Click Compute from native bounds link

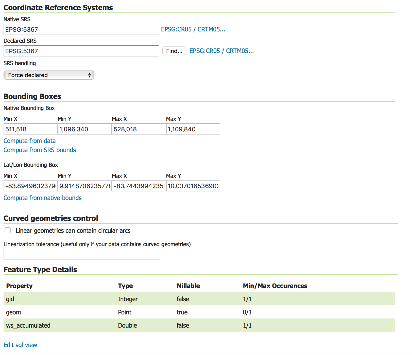point(42,198)
